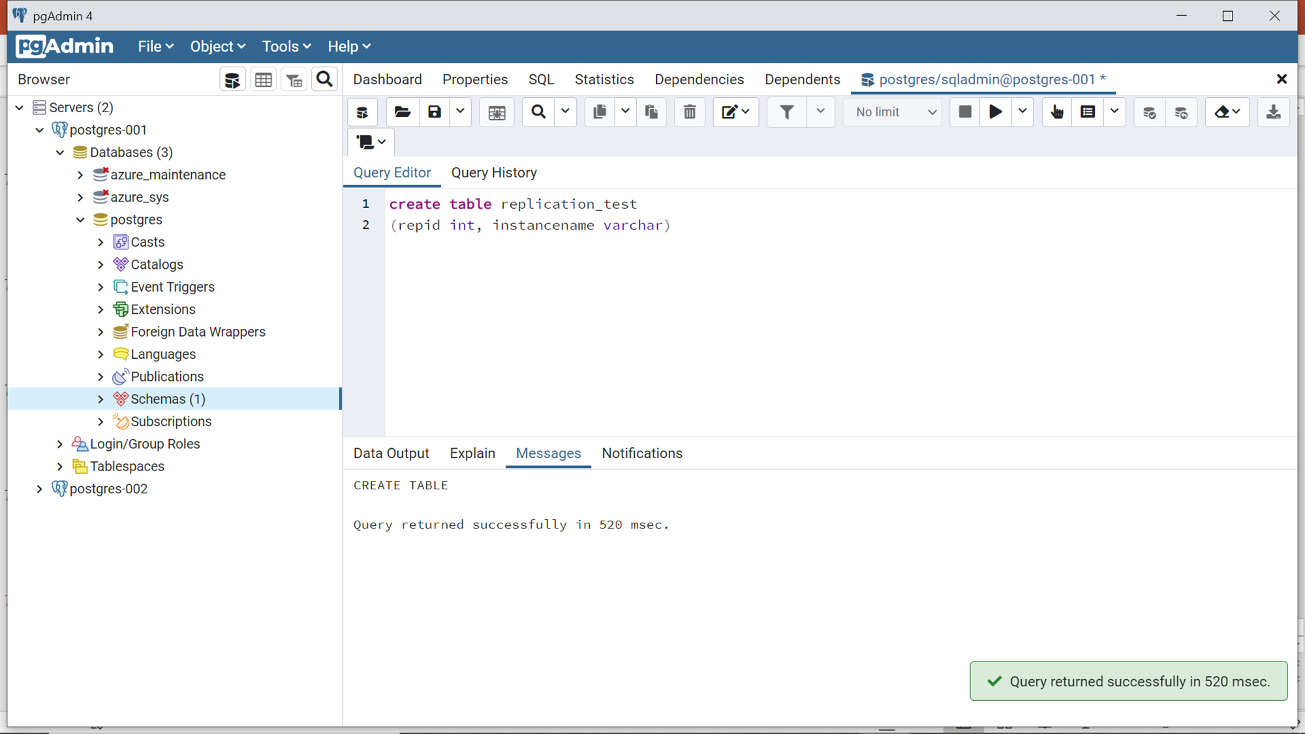Click the Filter funnel icon

coord(787,112)
